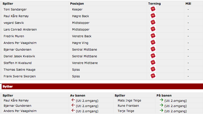Select the dice icon in vegard Sævik's row
203x114 pixels.
point(153,22)
